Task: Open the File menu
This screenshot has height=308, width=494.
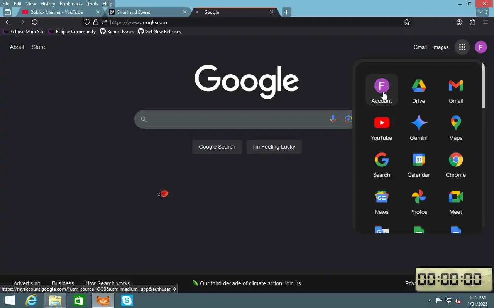Action: (6, 4)
